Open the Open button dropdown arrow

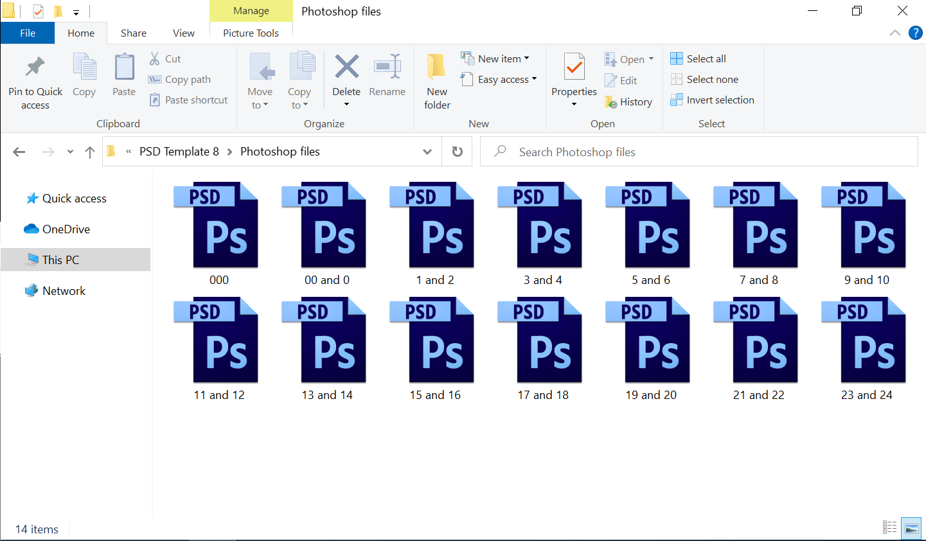[x=651, y=59]
